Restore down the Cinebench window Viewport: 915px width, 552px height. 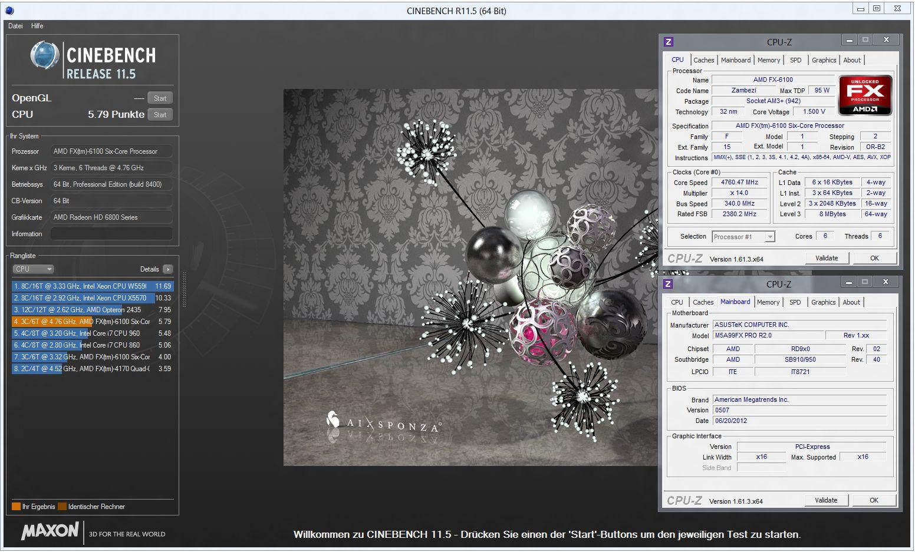(877, 8)
